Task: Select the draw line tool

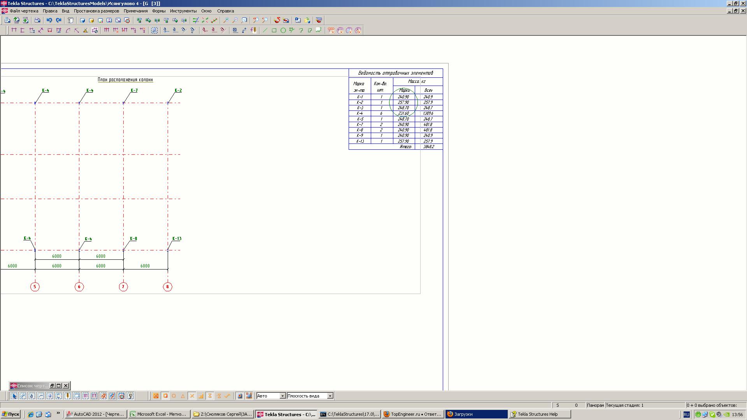Action: click(265, 30)
